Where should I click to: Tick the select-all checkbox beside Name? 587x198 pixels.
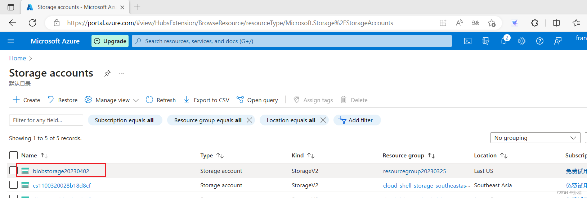point(13,155)
